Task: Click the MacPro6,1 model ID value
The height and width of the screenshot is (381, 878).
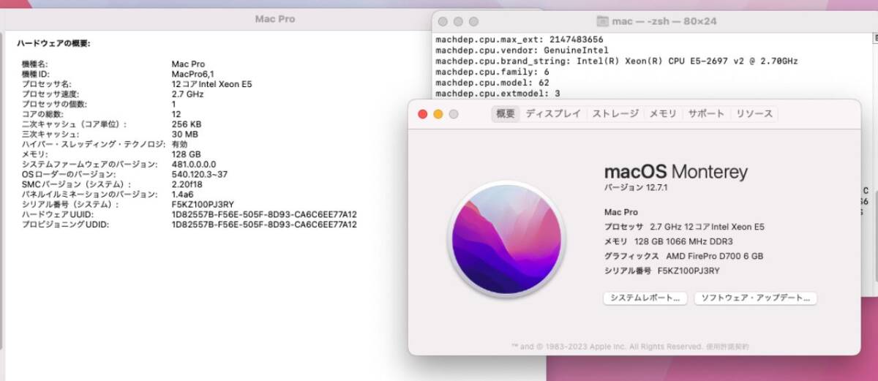Action: 192,75
